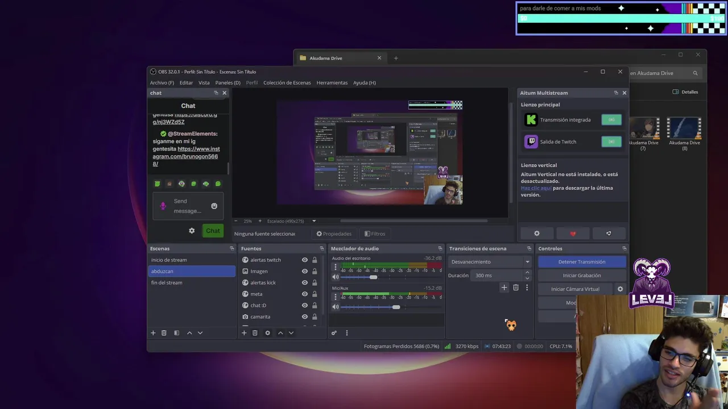Open Filtros for selected source

pyautogui.click(x=375, y=233)
